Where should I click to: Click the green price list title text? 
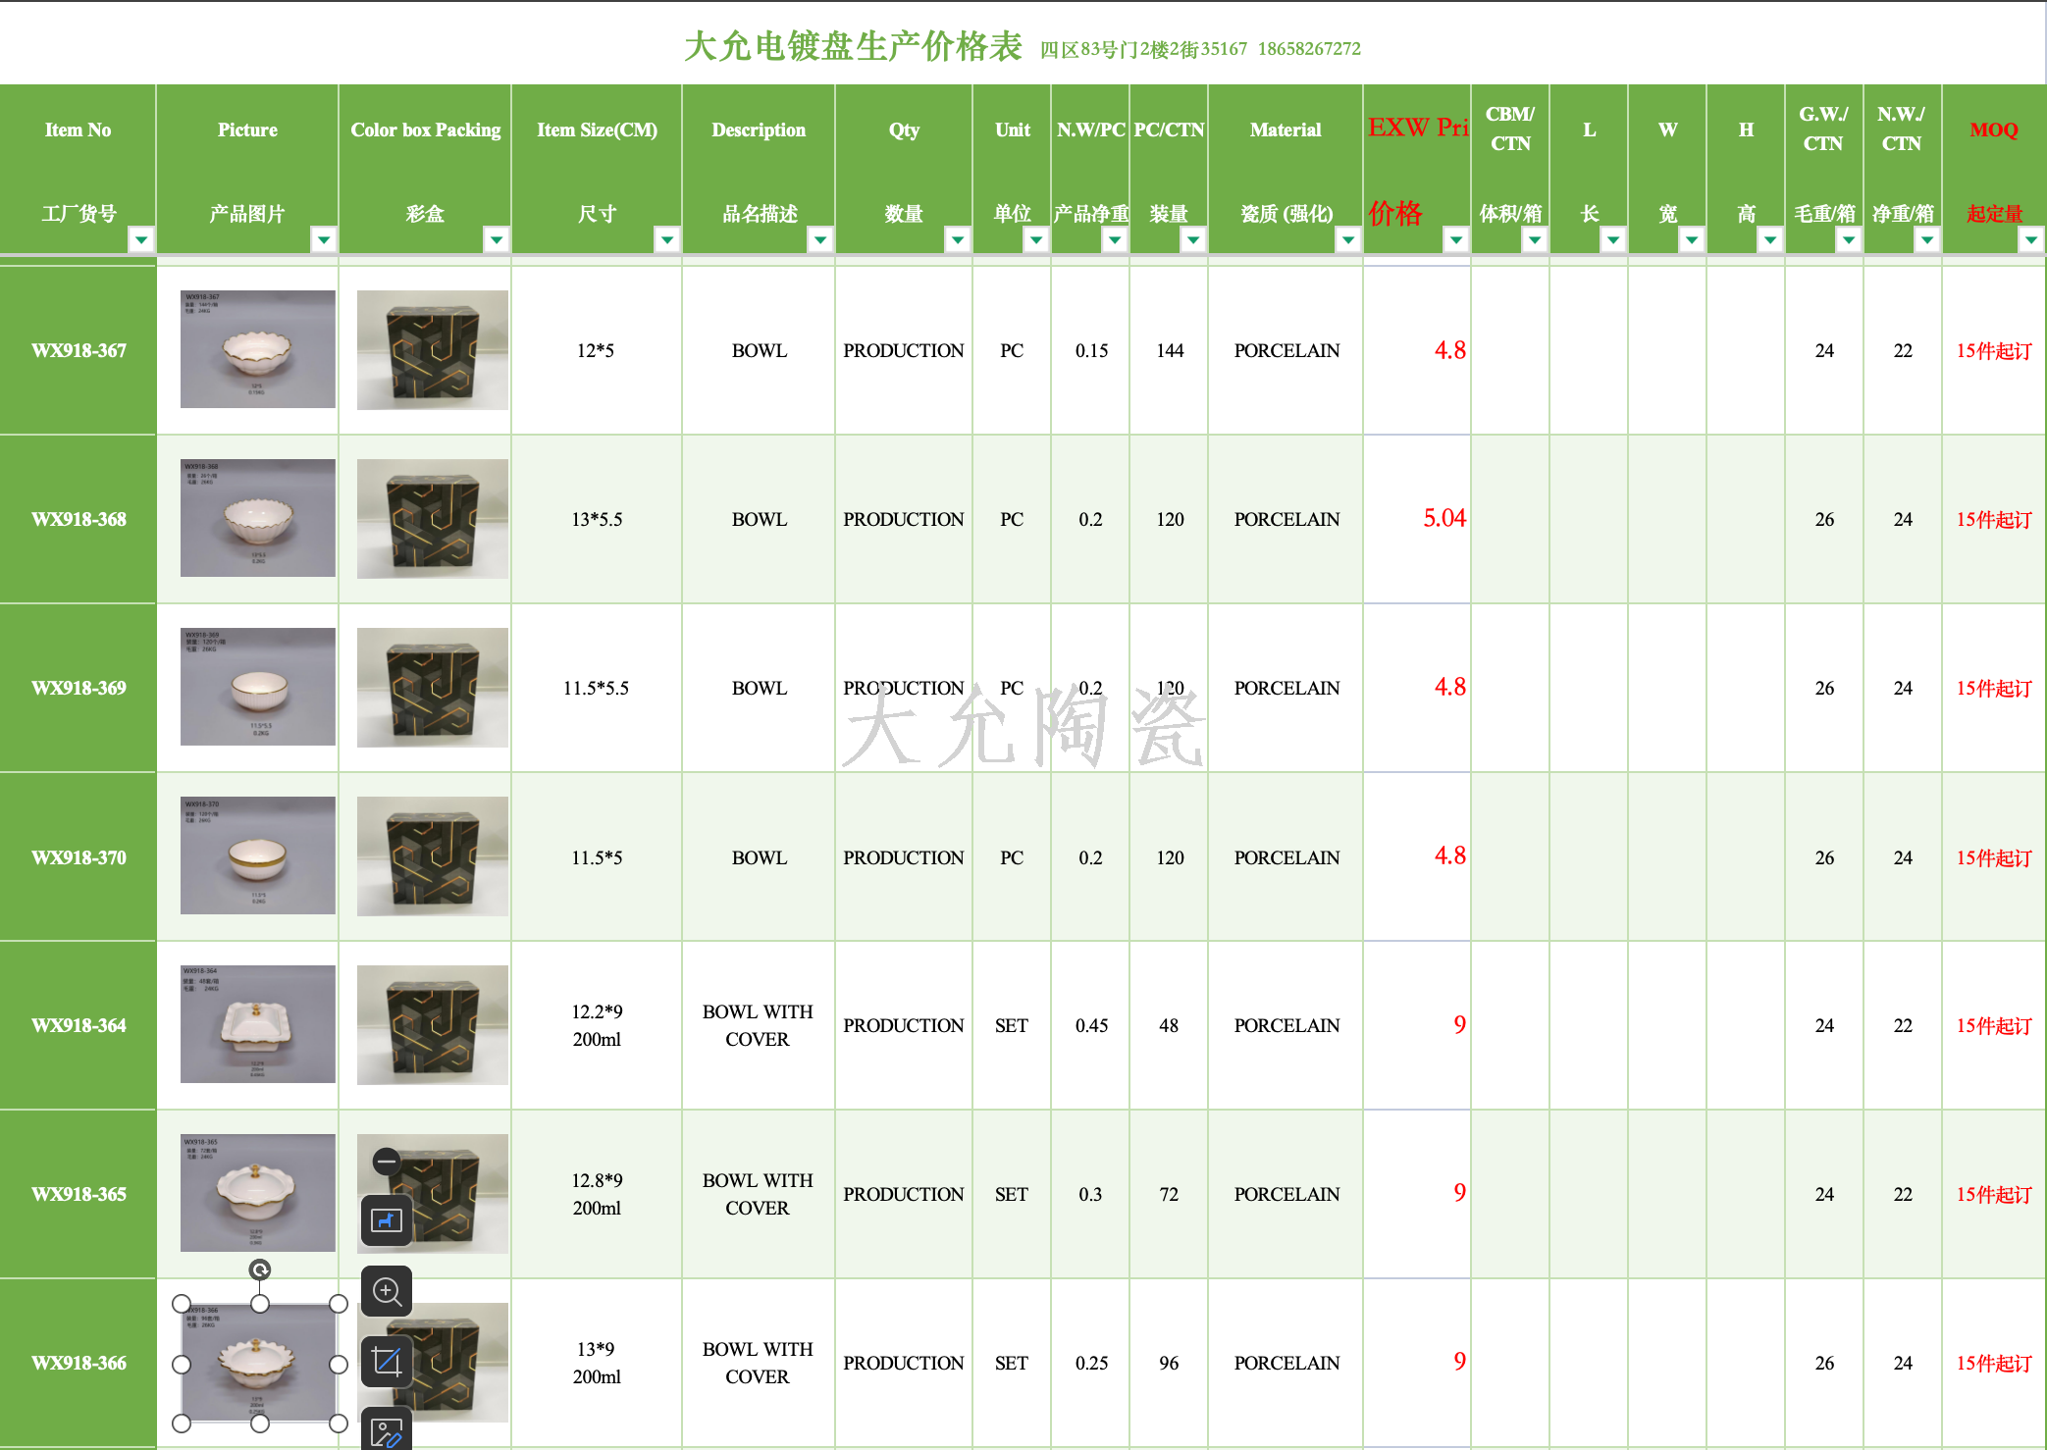[852, 46]
